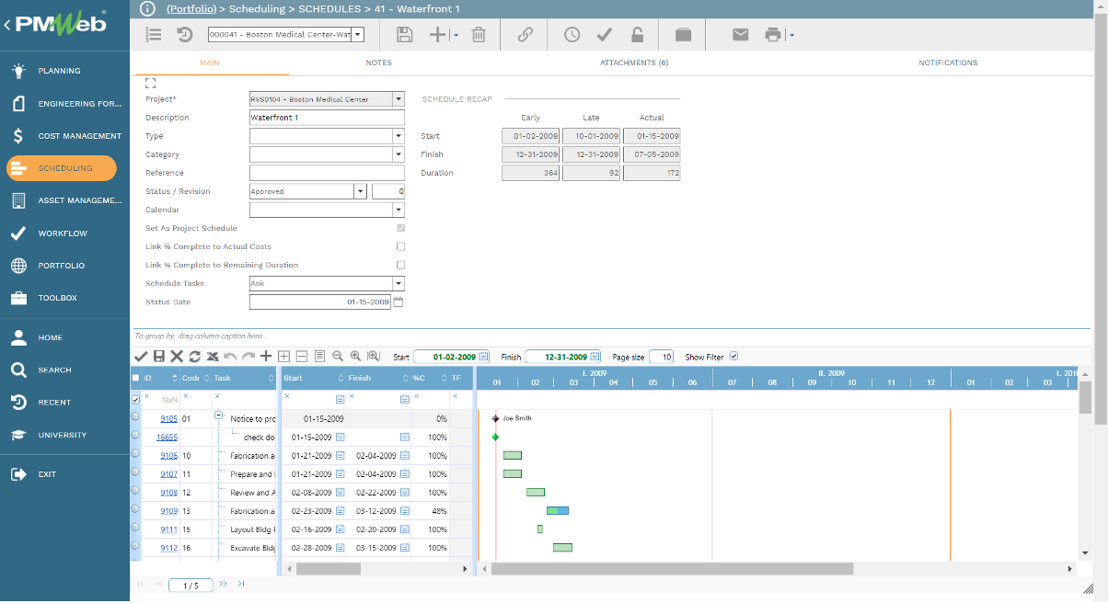
Task: Collapse the Notice to proceed task tree node
Action: (219, 415)
